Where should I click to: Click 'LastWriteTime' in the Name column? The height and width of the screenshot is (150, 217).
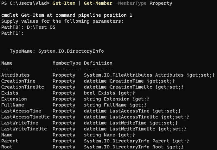(x=20, y=123)
